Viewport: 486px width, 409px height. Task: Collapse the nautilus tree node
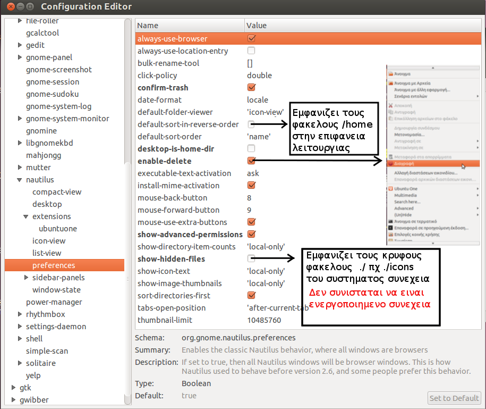click(x=20, y=180)
